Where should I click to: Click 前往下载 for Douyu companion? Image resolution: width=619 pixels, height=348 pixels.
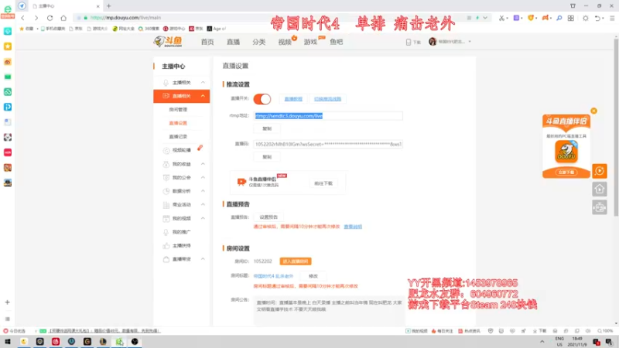(323, 183)
